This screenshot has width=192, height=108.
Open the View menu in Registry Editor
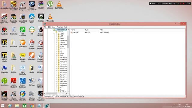(54, 27)
